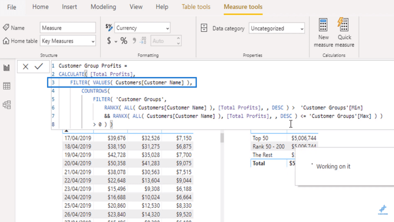Switch to Report view
Image resolution: width=394 pixels, height=222 pixels.
7,67
